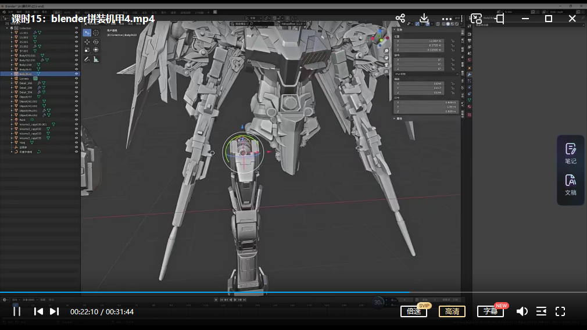Image resolution: width=587 pixels, height=330 pixels.
Task: Open the XYZ rotation mode dropdown
Action: (426, 74)
